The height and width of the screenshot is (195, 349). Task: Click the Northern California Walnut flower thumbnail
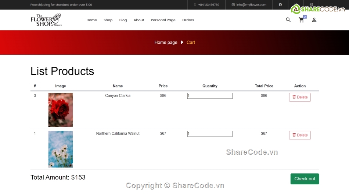[61, 149]
